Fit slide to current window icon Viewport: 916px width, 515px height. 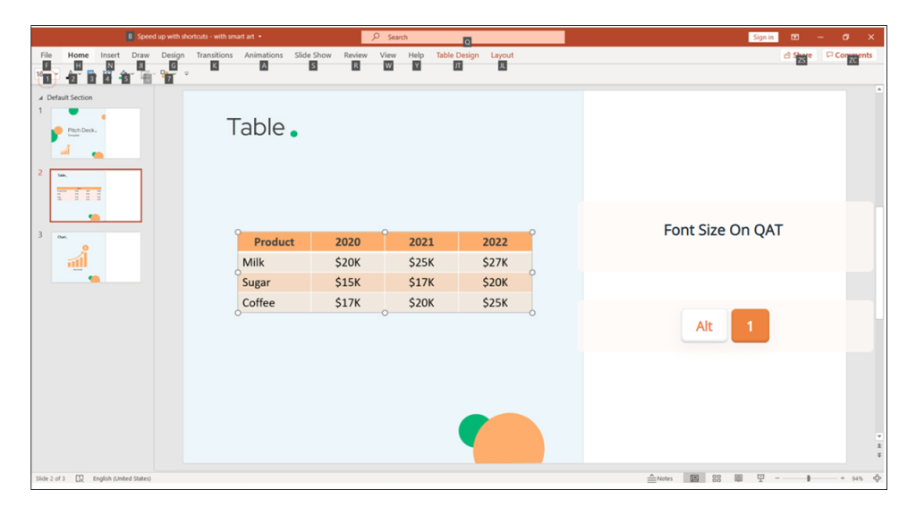(x=877, y=478)
